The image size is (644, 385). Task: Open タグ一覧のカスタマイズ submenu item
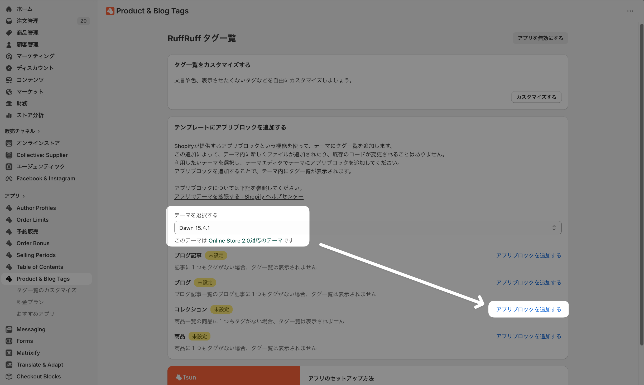[x=46, y=290]
